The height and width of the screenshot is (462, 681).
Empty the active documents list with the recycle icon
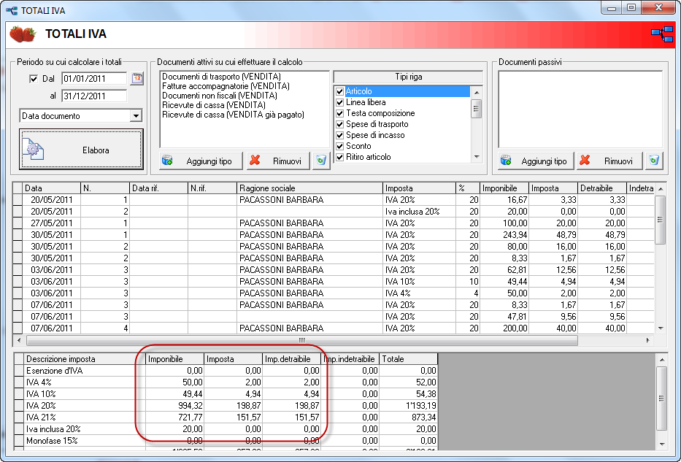coord(321,161)
